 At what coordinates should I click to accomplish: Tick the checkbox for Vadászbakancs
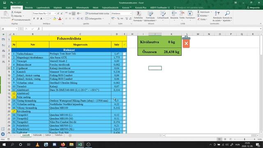point(124,54)
